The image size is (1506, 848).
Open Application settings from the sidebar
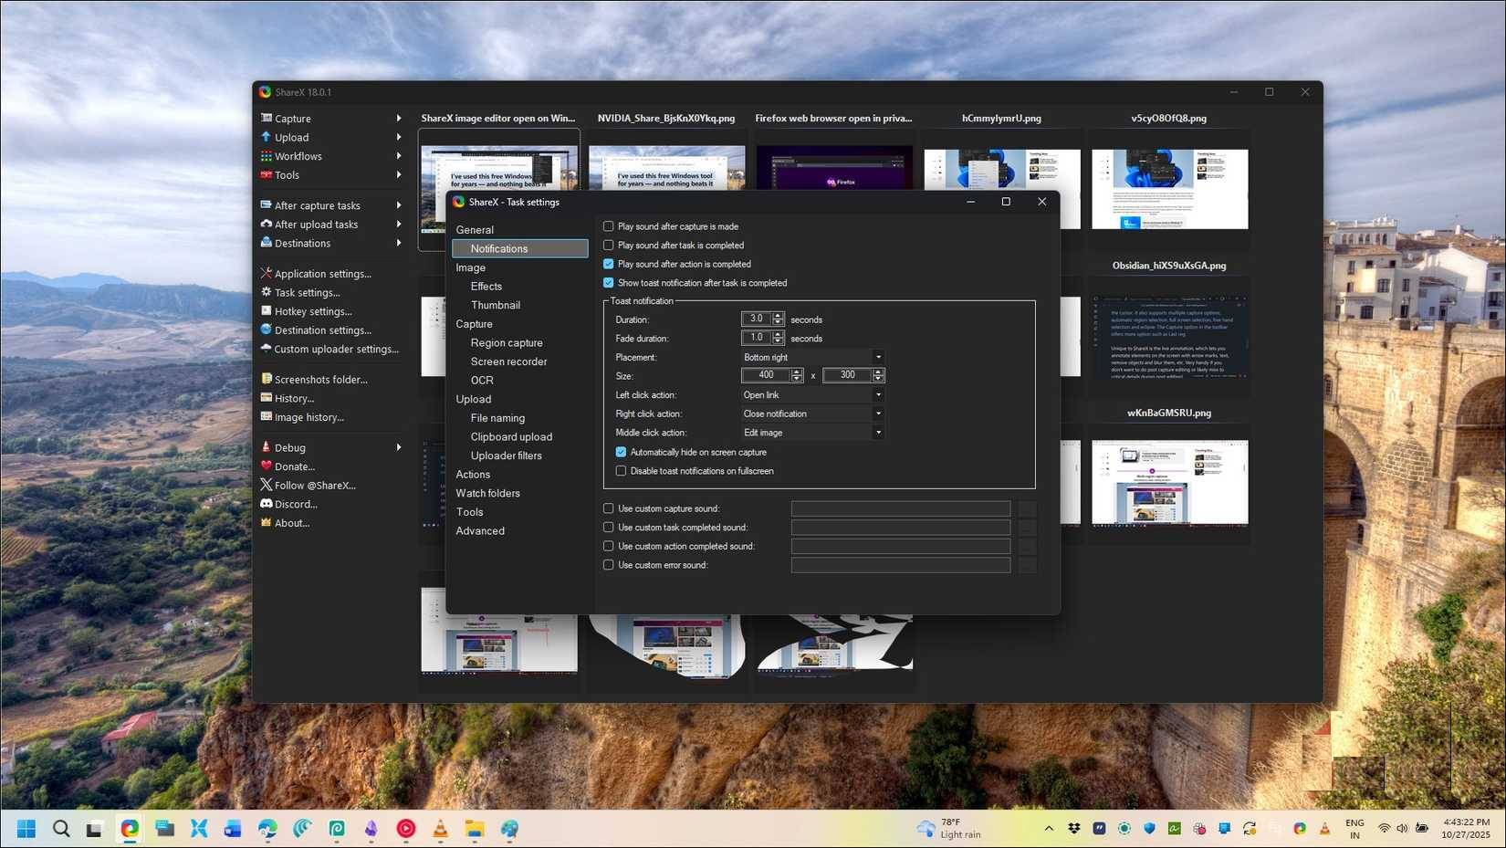click(324, 273)
